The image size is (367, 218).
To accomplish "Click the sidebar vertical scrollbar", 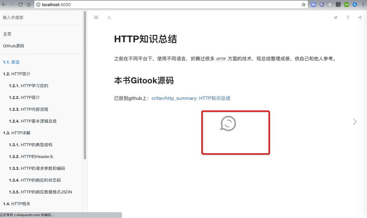I will 85,85.
